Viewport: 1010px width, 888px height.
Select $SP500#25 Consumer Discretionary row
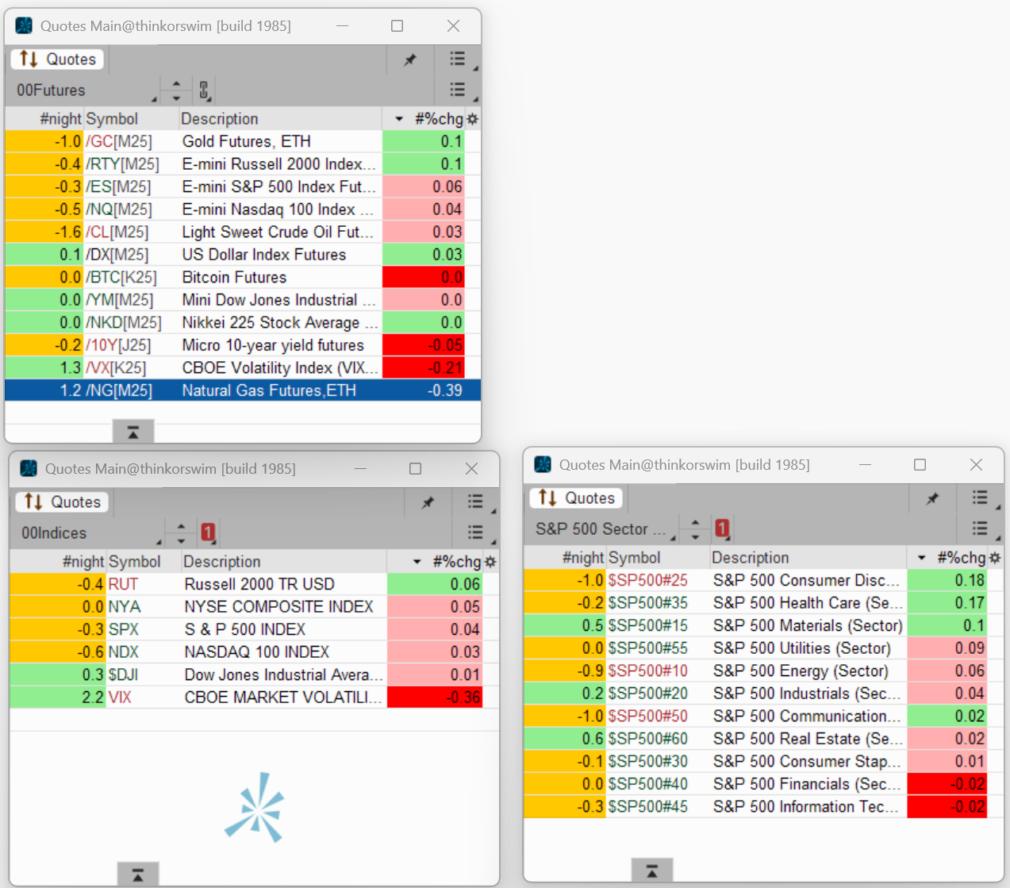763,580
